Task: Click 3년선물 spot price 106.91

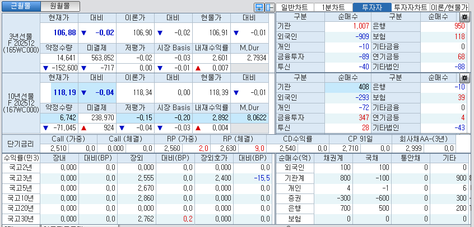Action: pyautogui.click(x=219, y=32)
